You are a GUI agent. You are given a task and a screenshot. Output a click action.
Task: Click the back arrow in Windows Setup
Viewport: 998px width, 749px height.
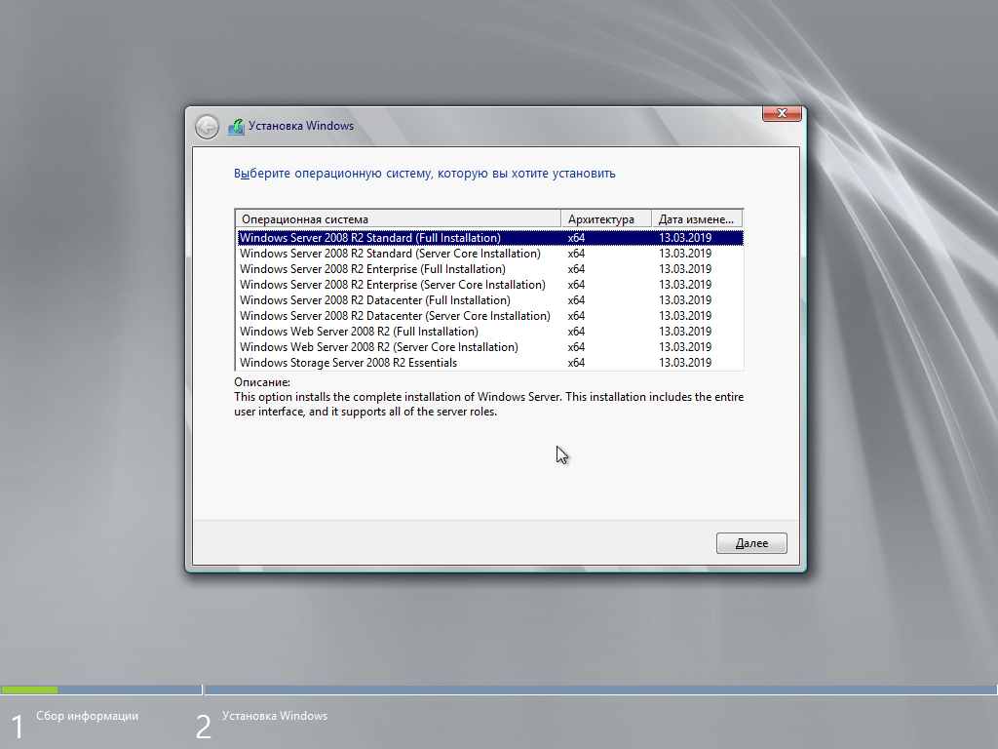coord(207,127)
